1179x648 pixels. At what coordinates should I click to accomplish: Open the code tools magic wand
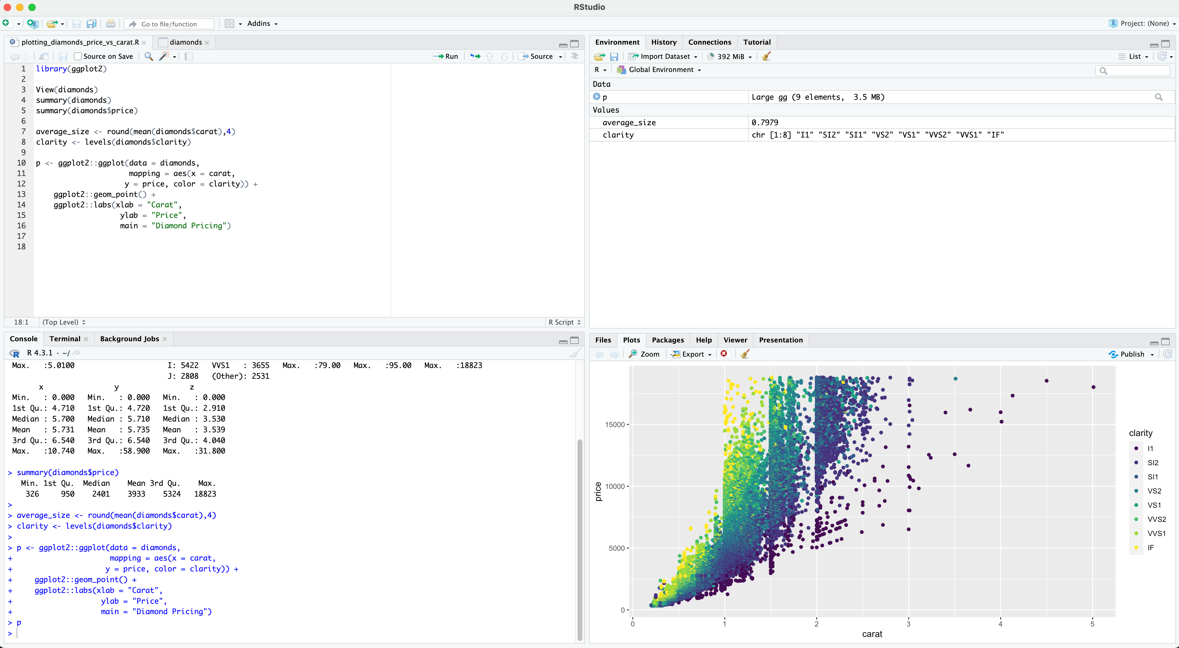click(x=164, y=56)
